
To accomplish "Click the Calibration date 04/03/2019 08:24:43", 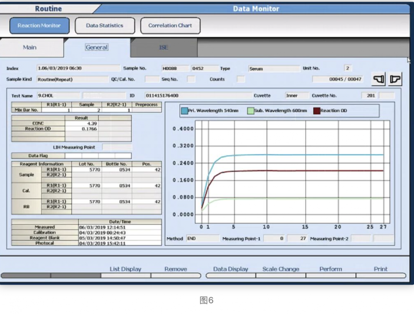I will pyautogui.click(x=120, y=233).
